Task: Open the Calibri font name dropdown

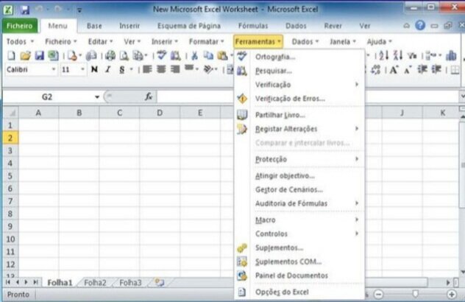Action: coord(54,69)
